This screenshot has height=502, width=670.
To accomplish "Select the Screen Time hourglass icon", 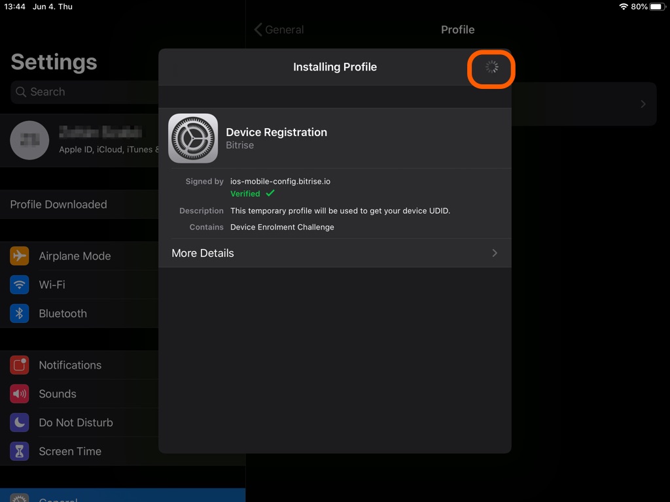I will point(19,451).
